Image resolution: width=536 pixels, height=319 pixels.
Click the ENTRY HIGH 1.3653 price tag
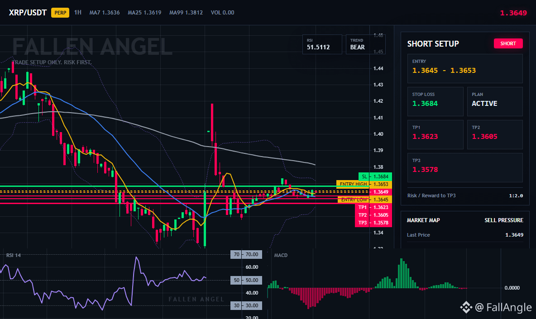pyautogui.click(x=364, y=184)
